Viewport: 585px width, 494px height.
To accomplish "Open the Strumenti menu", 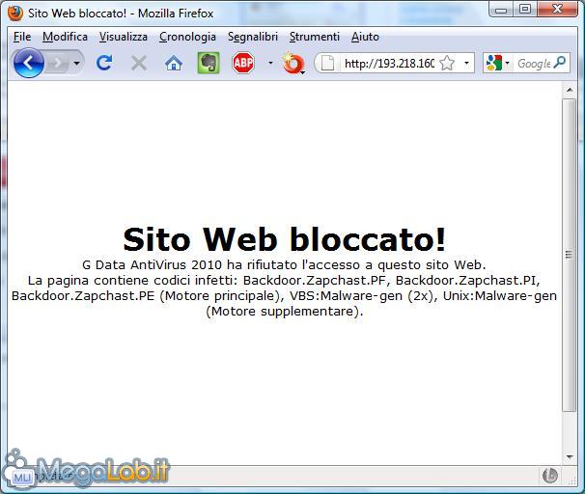I will (x=315, y=37).
